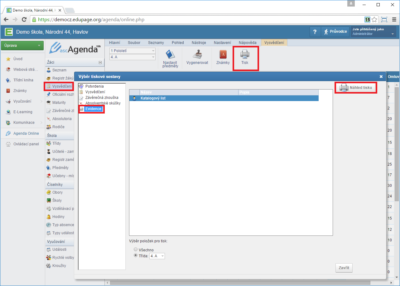
Task: Open Hodiny bell item under Číselníky
Action: 58,217
